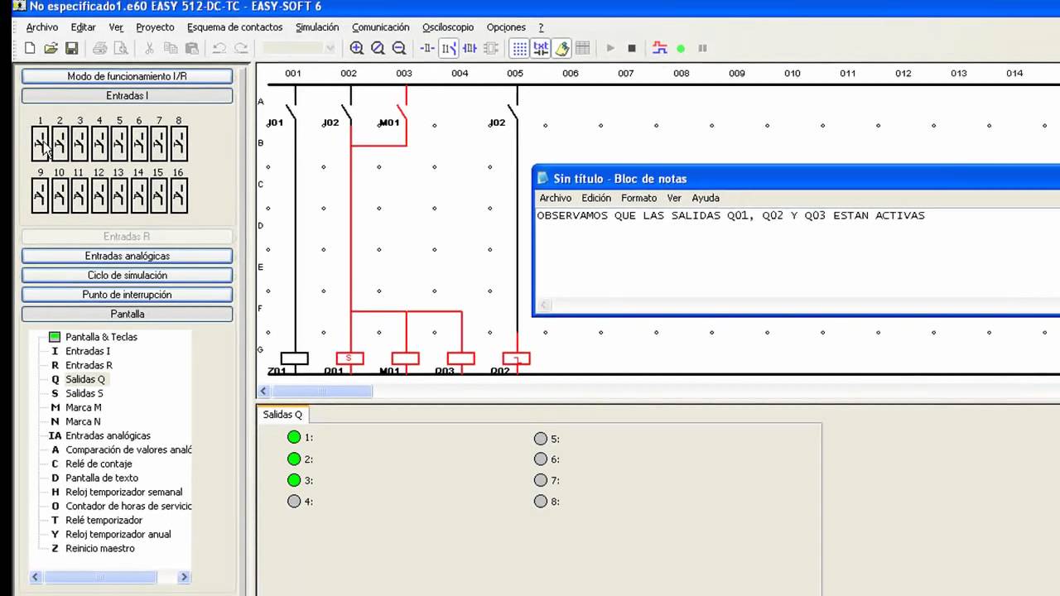Toggle input switch 3
The width and height of the screenshot is (1060, 596).
tap(79, 144)
